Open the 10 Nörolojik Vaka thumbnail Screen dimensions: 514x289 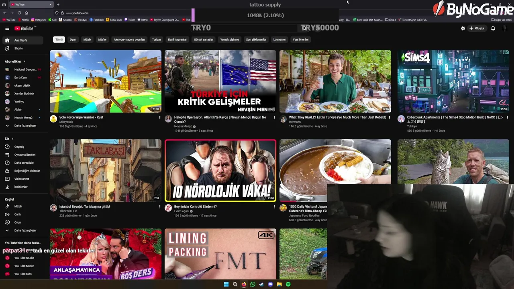coord(220,171)
